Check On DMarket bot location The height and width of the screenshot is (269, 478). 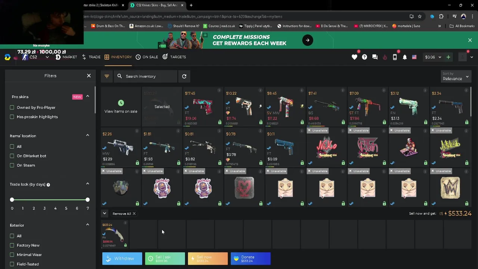pyautogui.click(x=12, y=156)
